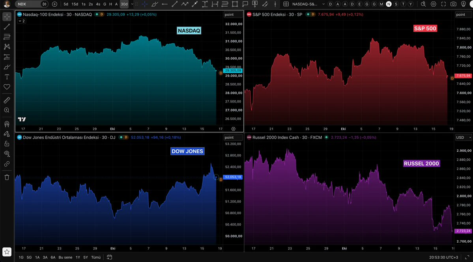
Task: Click the heart icons tool in left sidebar
Action: coord(7,87)
